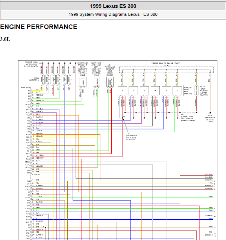Click pin row '20 BLK/YEL'

click(38, 141)
